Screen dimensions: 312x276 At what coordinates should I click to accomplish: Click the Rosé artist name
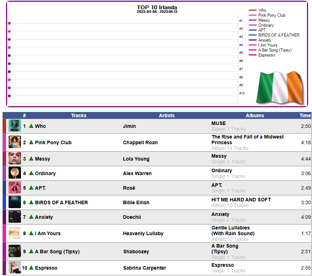[129, 188]
